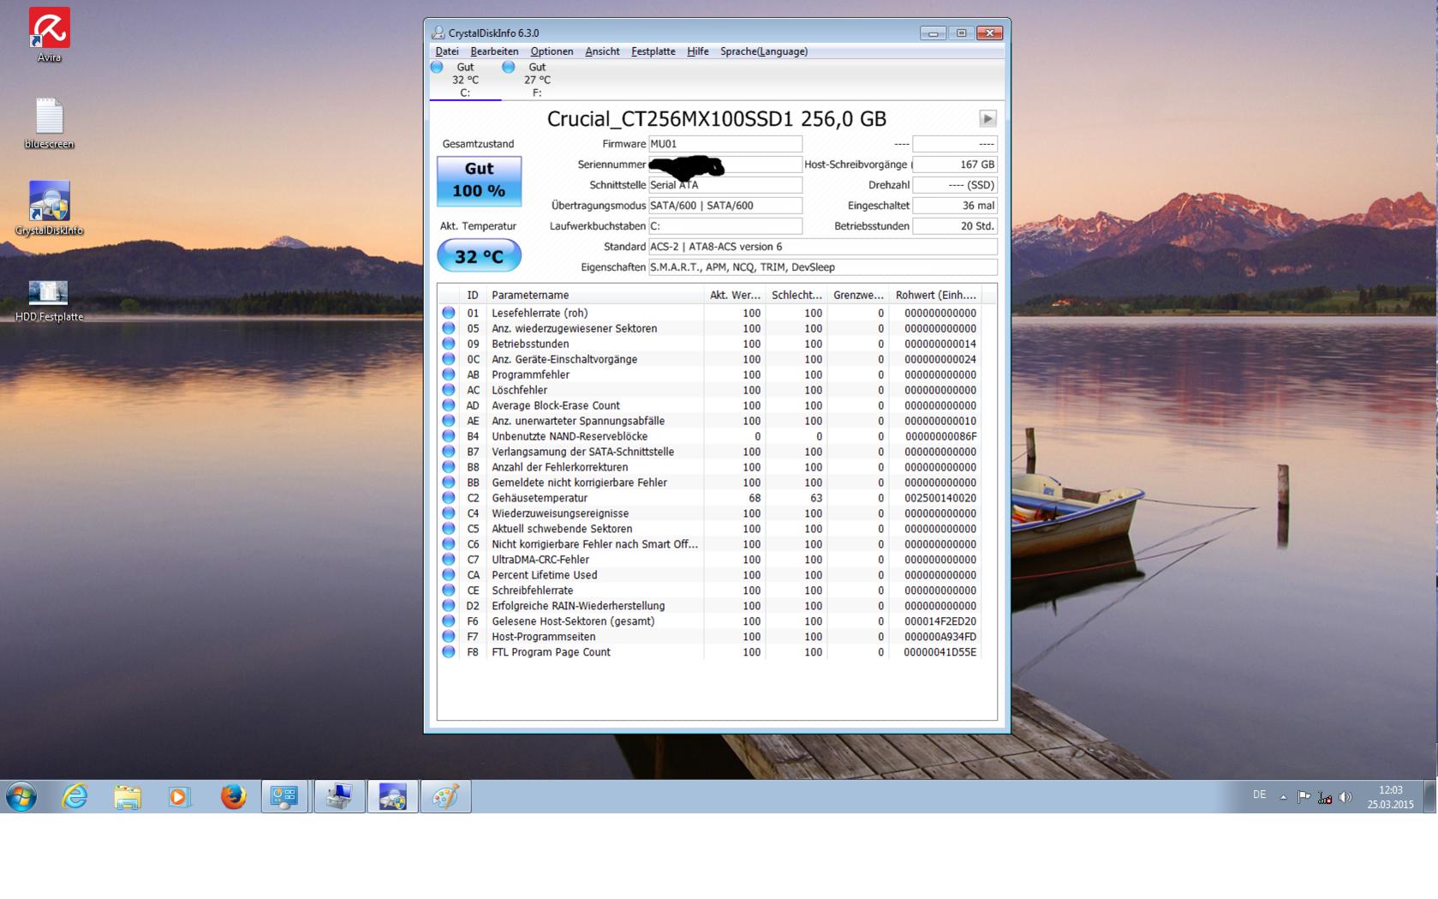Click the status icon for Lesefehlerrate (roh)
The height and width of the screenshot is (899, 1438).
pyautogui.click(x=448, y=313)
